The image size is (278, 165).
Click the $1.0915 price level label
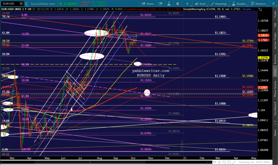(221, 121)
